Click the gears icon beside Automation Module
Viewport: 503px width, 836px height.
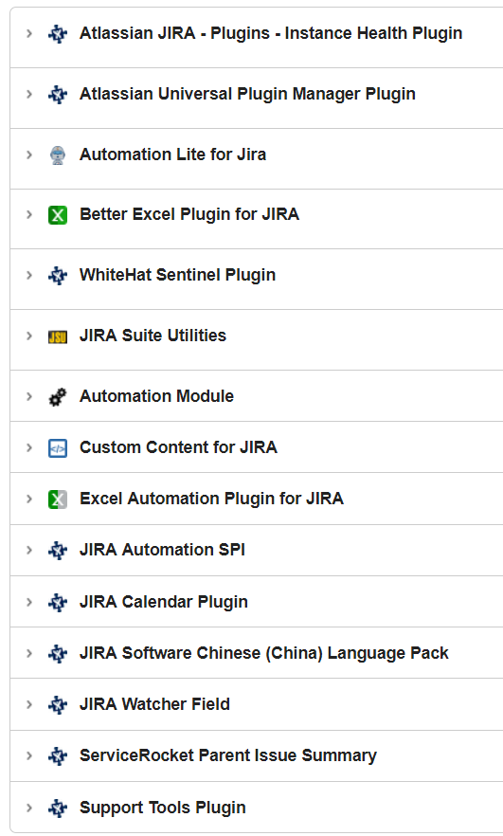coord(58,396)
